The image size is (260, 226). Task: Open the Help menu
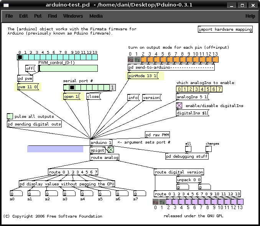pos(250,16)
